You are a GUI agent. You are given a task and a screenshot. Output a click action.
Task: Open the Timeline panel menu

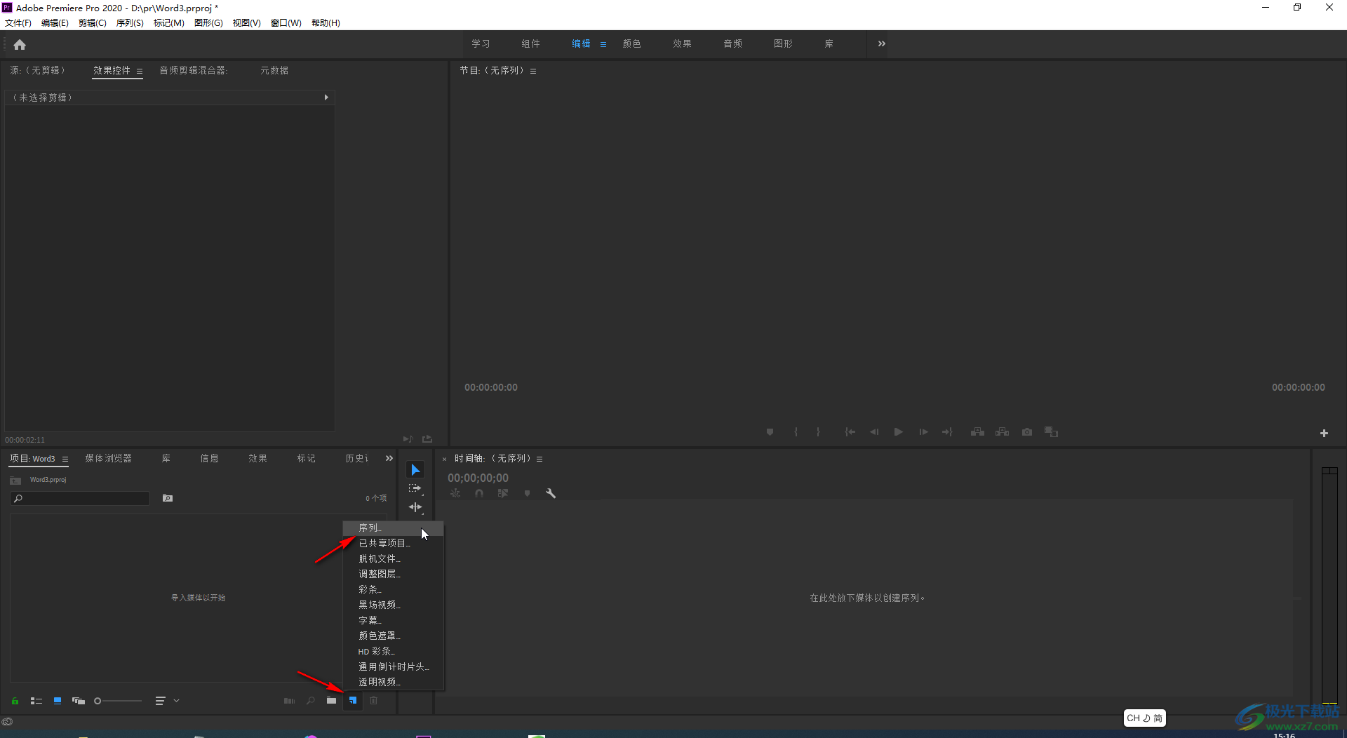(540, 459)
